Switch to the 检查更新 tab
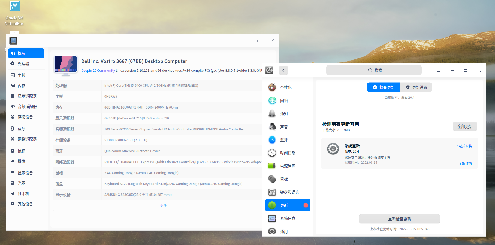This screenshot has height=245, width=495. click(x=383, y=87)
